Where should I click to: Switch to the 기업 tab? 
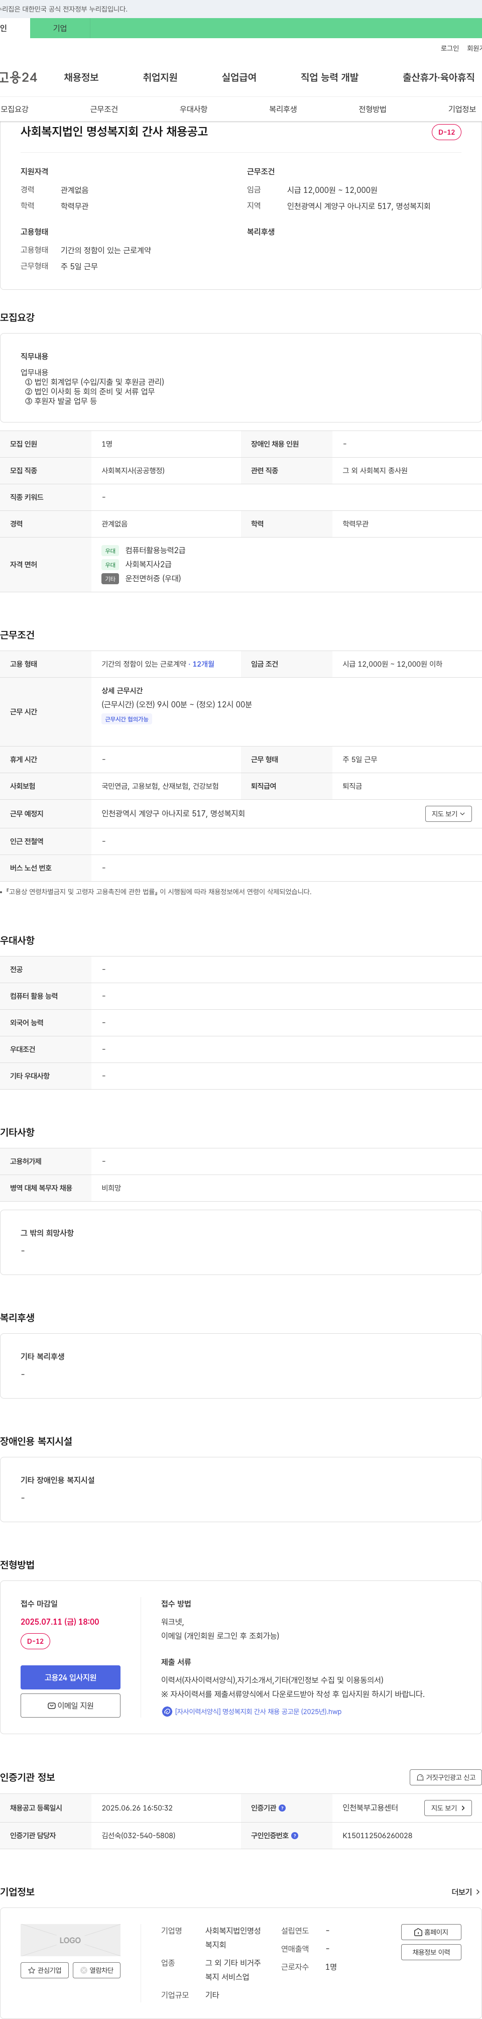tap(60, 28)
